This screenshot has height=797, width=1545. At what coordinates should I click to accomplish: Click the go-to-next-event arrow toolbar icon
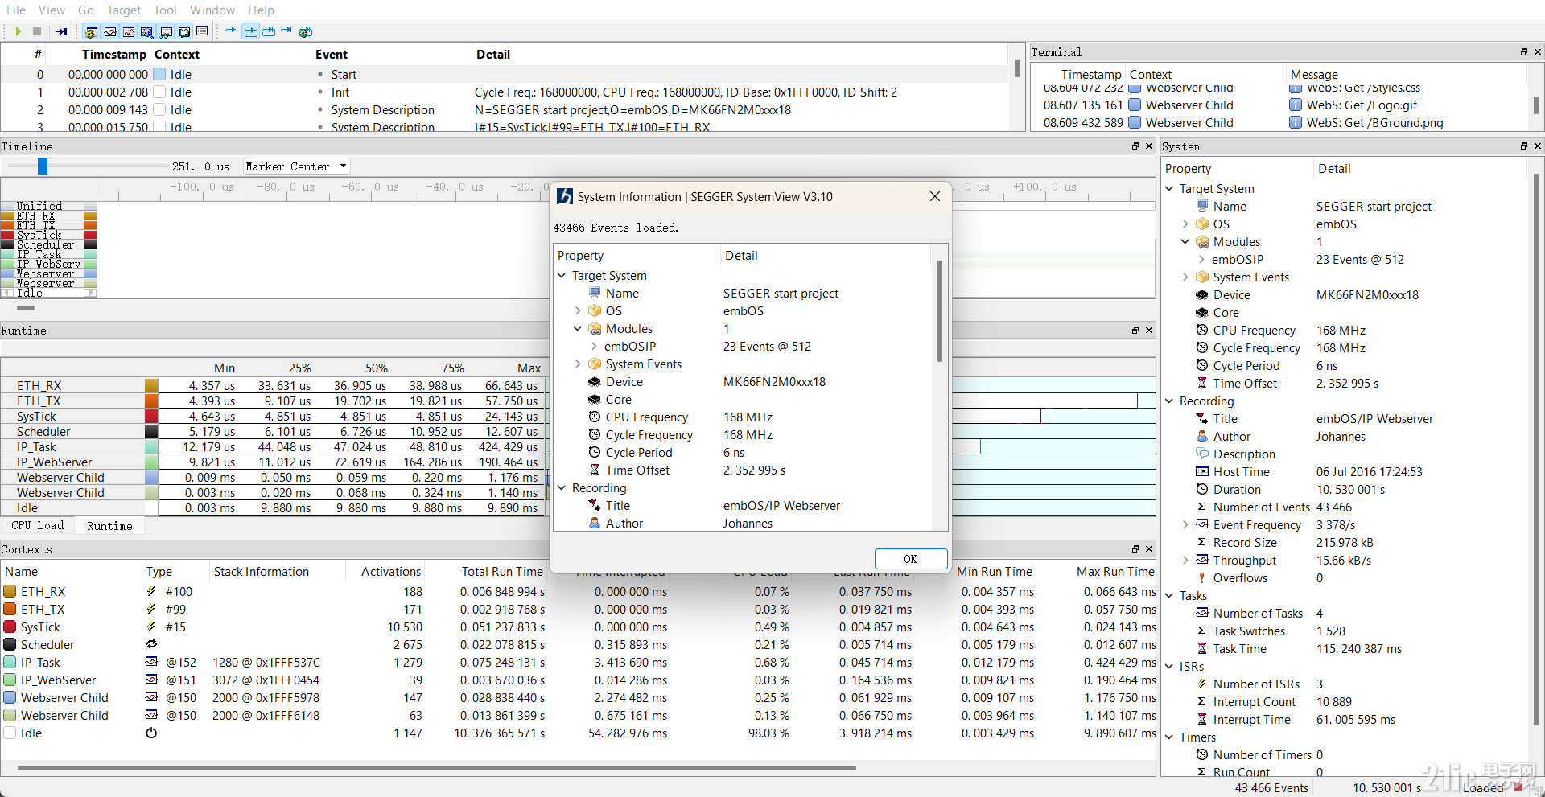(x=230, y=31)
